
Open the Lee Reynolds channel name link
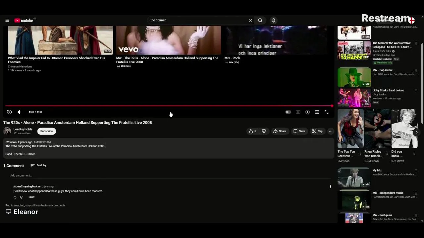23,129
